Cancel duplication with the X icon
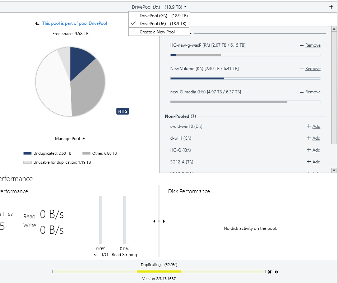This screenshot has width=338, height=283. pyautogui.click(x=270, y=272)
